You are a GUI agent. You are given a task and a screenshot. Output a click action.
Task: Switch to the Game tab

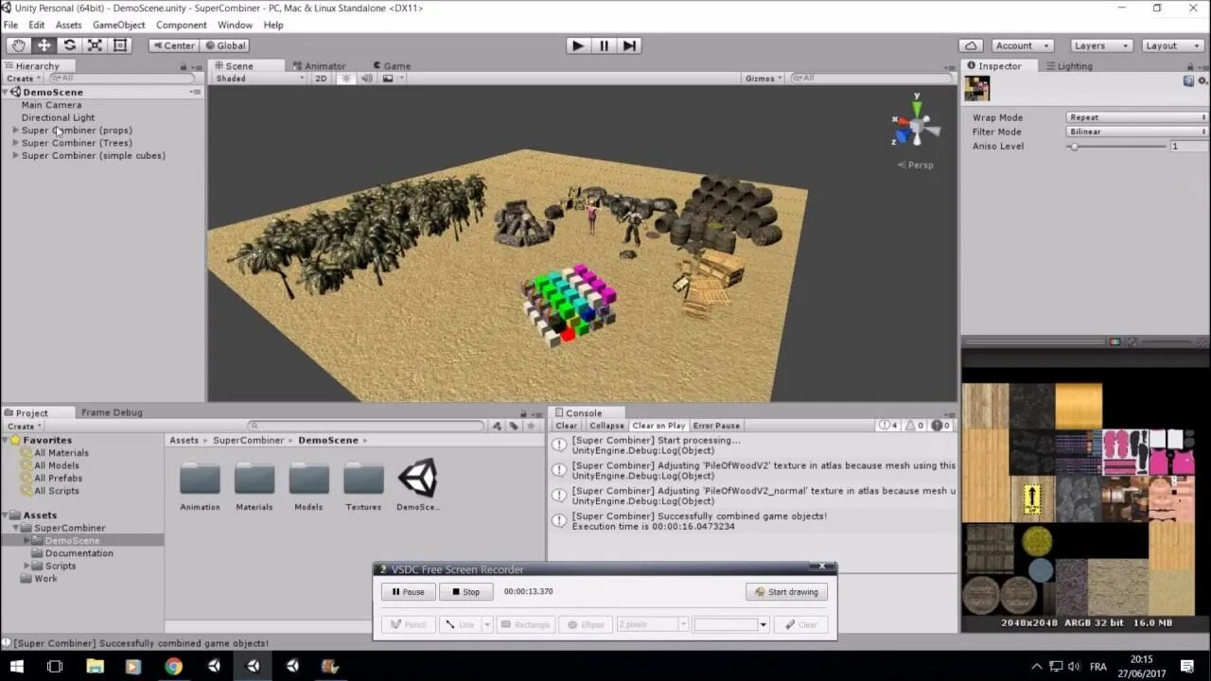click(x=391, y=66)
